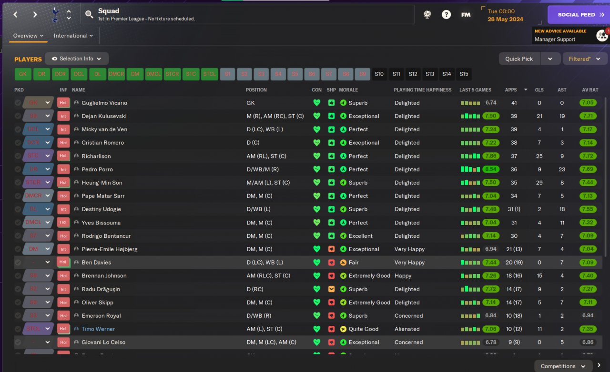This screenshot has width=610, height=372.
Task: Open the Overview tab menu
Action: [28, 36]
